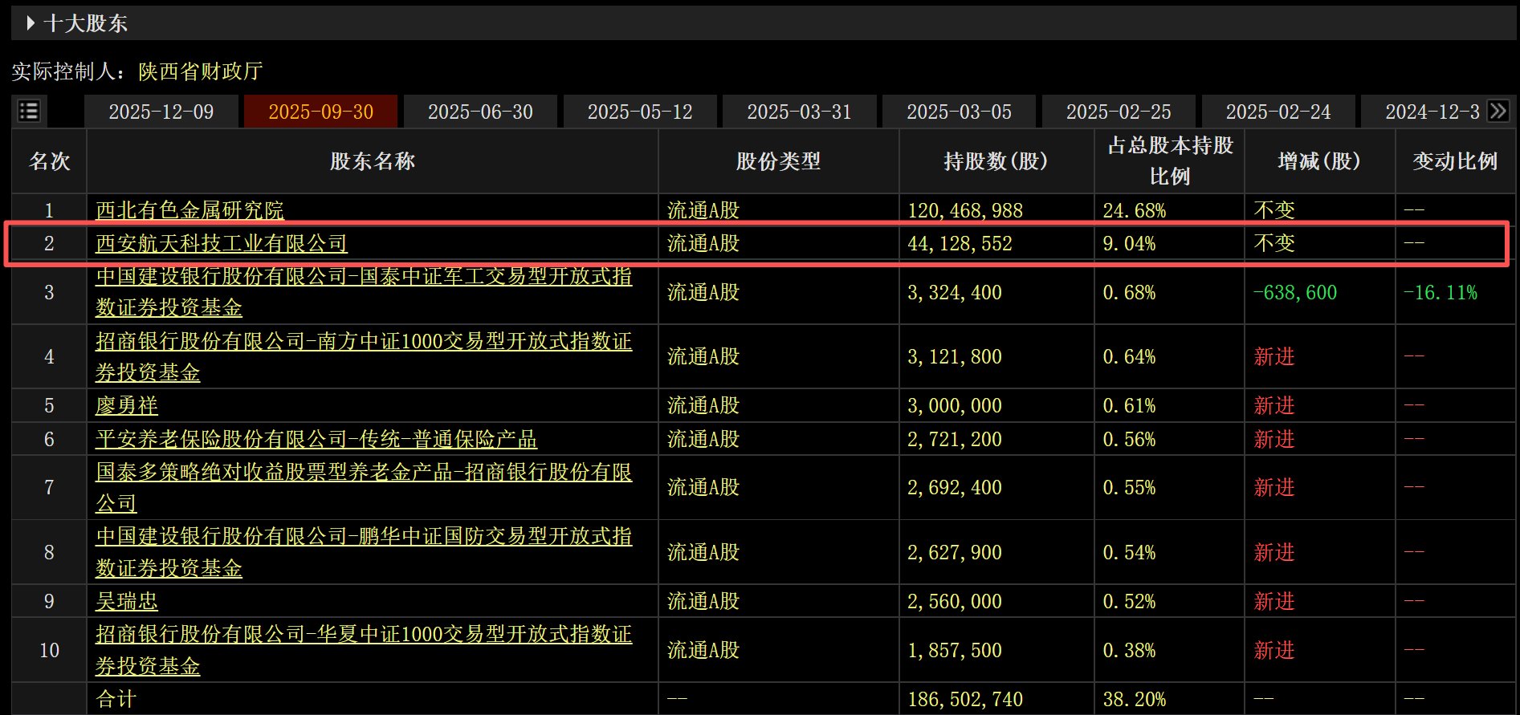Click the holding value 3,324,400
Viewport: 1520px width, 715px height.
pyautogui.click(x=955, y=292)
